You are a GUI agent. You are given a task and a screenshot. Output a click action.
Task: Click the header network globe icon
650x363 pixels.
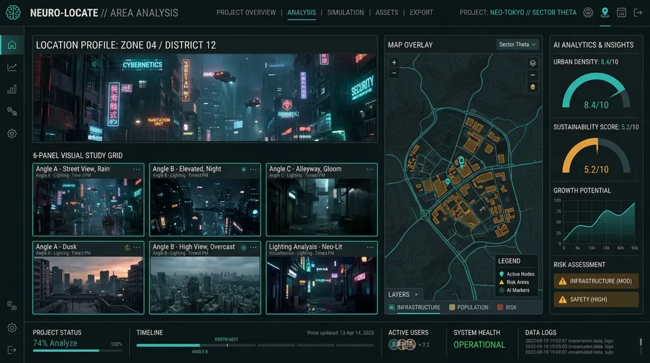point(588,12)
